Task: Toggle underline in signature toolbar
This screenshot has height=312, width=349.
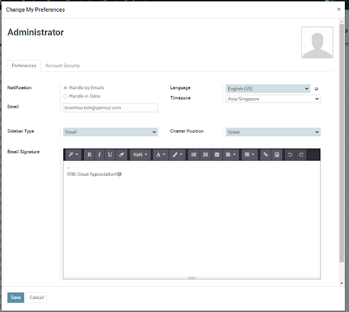Action: (x=110, y=155)
